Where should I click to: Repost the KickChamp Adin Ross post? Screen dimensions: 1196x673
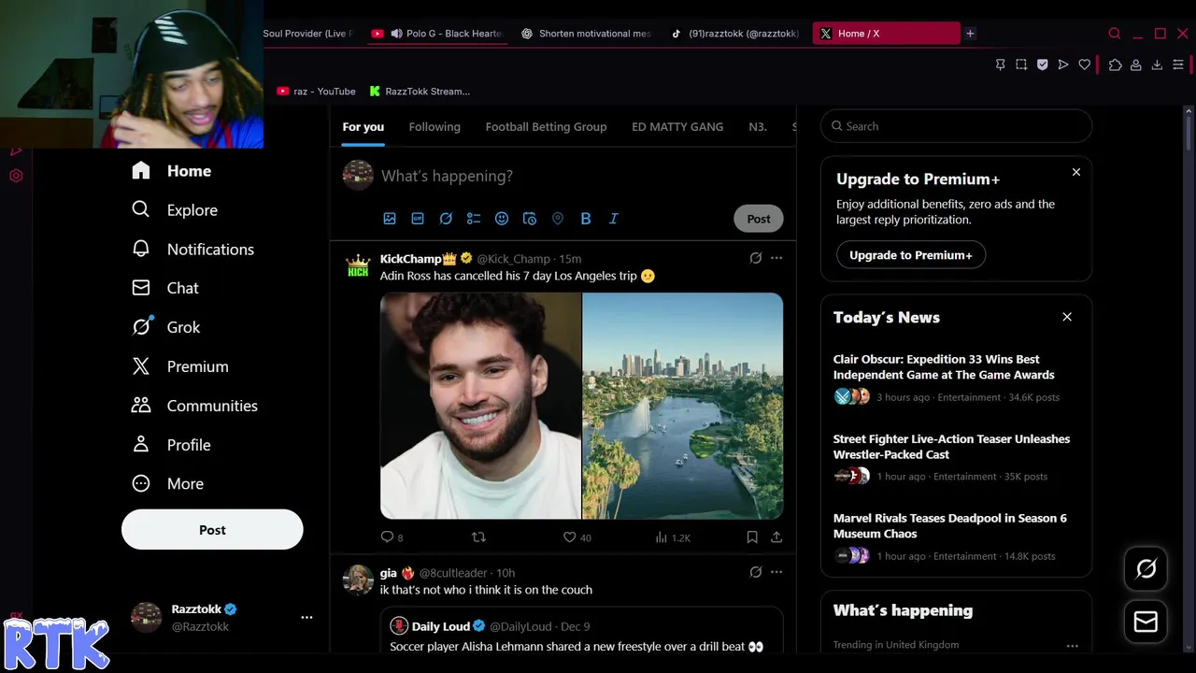click(x=478, y=537)
